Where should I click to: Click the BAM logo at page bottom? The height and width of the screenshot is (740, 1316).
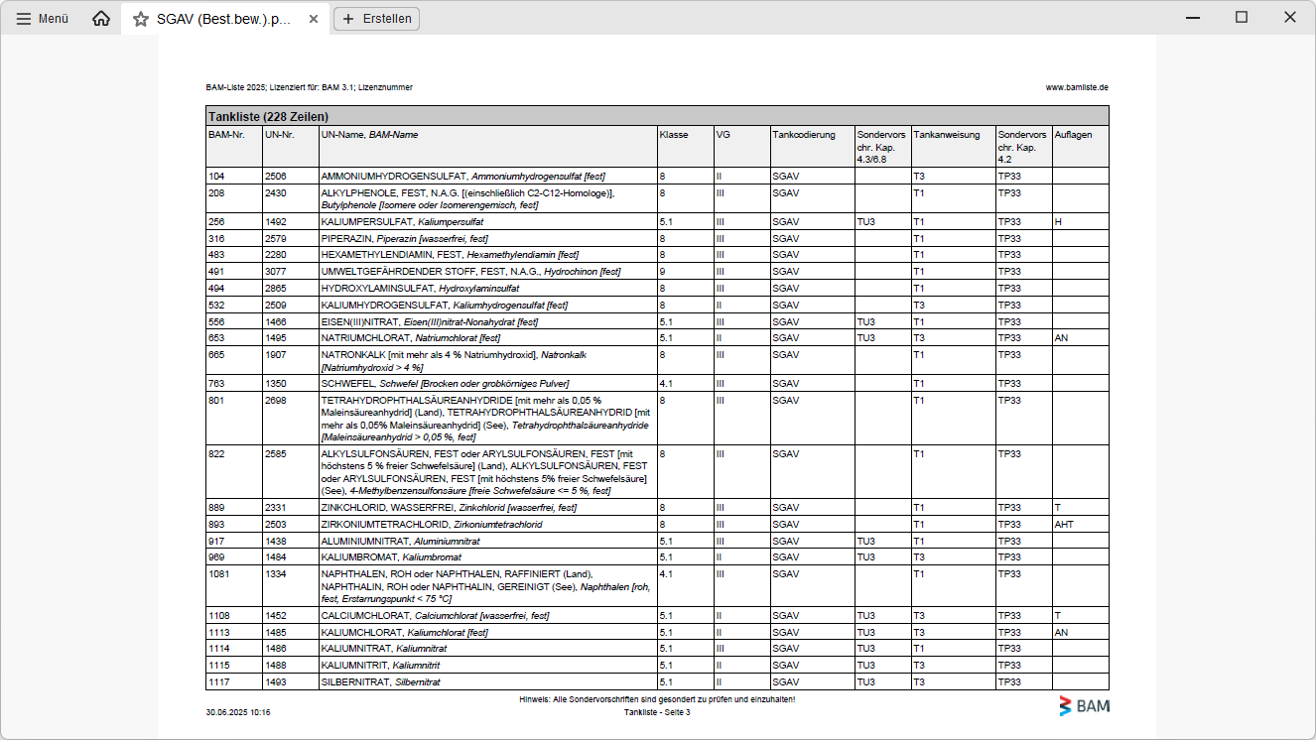pyautogui.click(x=1084, y=706)
